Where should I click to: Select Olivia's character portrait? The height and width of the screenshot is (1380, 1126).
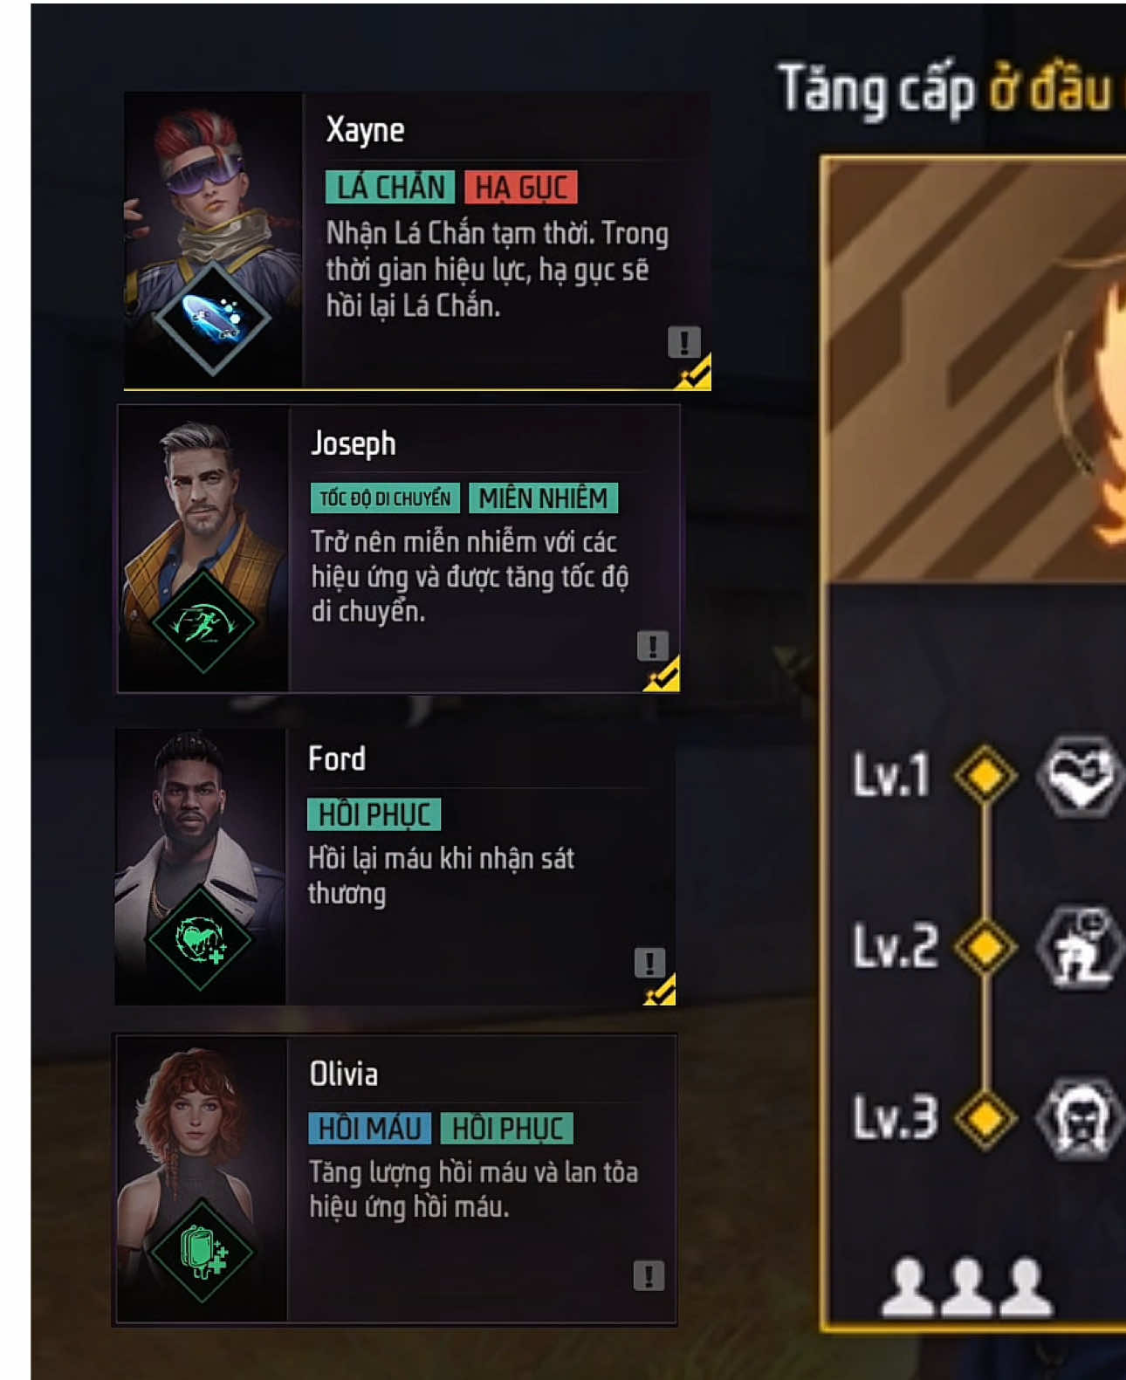pyautogui.click(x=202, y=1178)
